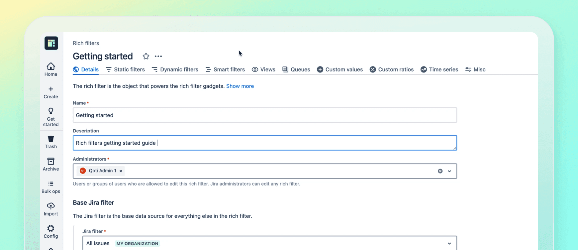Screen dimensions: 578x250
Task: Click the description field resize handle
Action: [454, 148]
